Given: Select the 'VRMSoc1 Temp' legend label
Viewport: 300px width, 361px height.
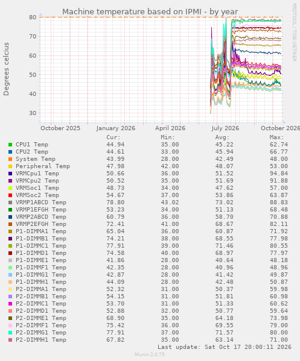Looking at the screenshot, I should (x=37, y=188).
